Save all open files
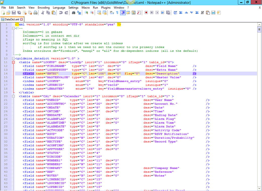 (x=19, y=13)
